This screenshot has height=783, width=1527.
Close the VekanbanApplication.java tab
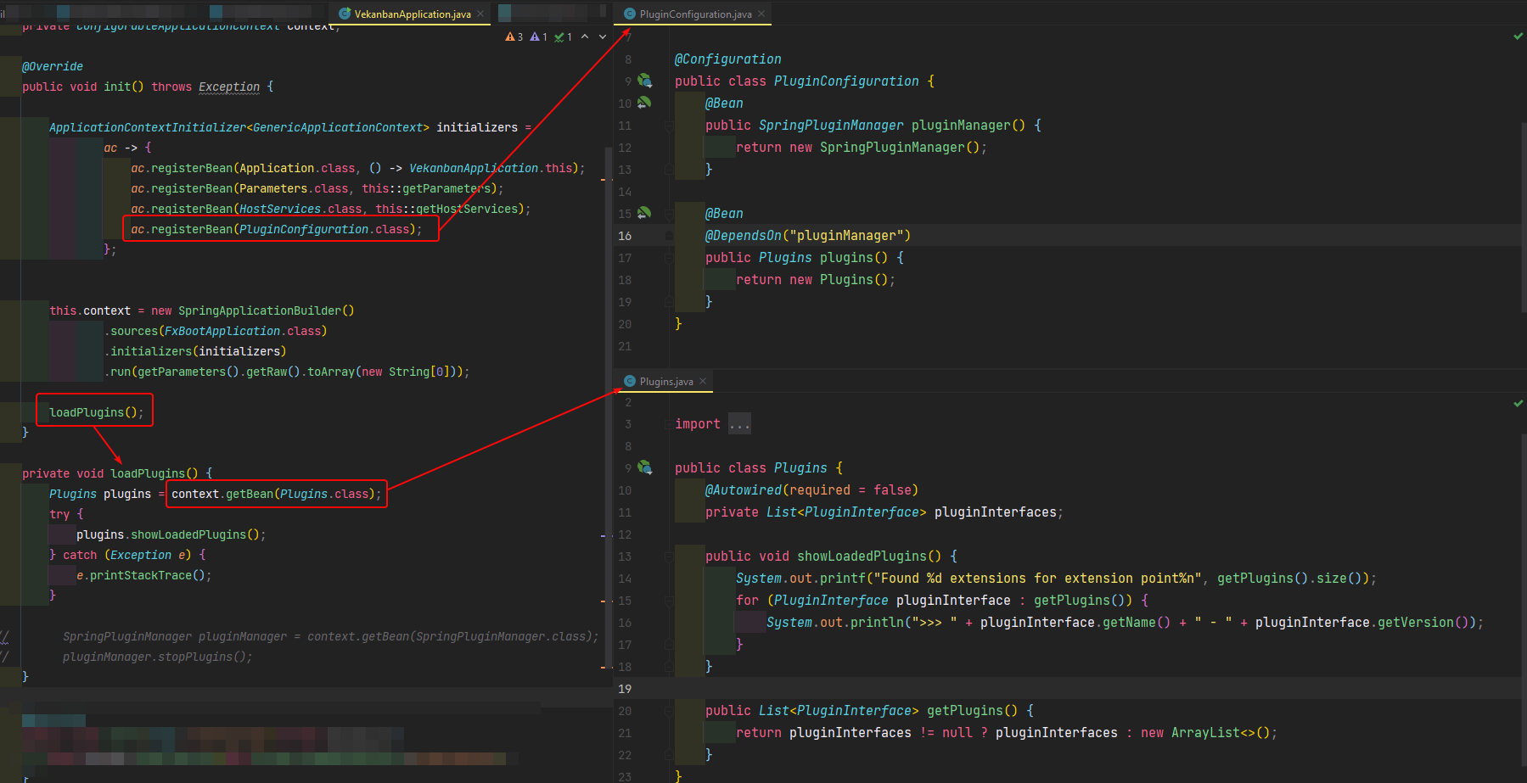pyautogui.click(x=480, y=14)
